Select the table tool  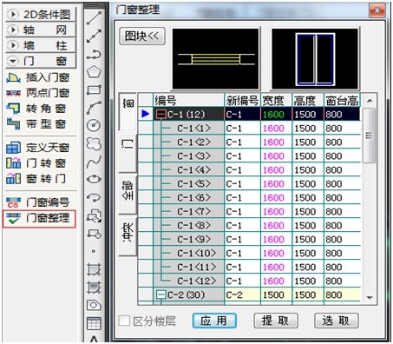tap(94, 323)
